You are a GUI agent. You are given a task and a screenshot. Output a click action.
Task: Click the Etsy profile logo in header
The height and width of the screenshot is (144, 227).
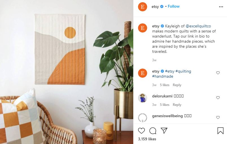pos(143,7)
